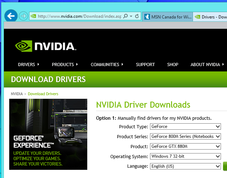The height and width of the screenshot is (178, 227).
Task: Go to the SHOP page
Action: coord(173,64)
